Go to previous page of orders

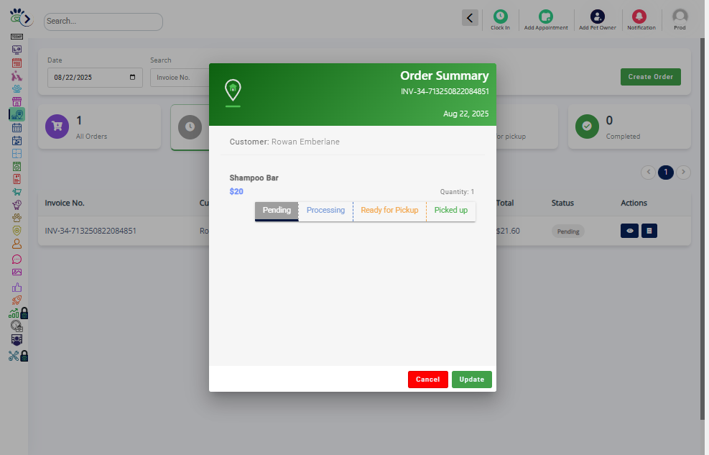click(648, 172)
